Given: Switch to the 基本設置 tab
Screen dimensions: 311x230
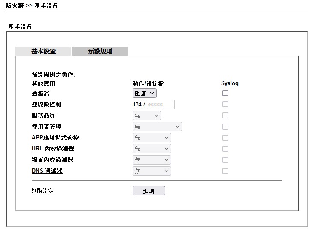Looking at the screenshot, I should [x=43, y=51].
